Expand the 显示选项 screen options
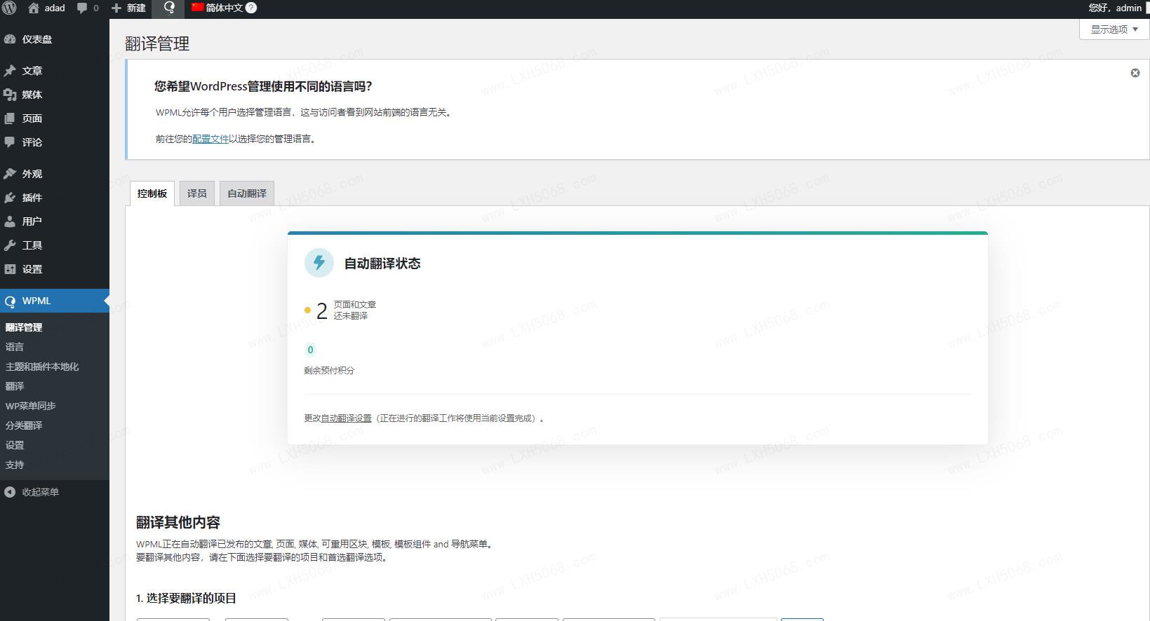This screenshot has width=1150, height=621. (x=1114, y=29)
